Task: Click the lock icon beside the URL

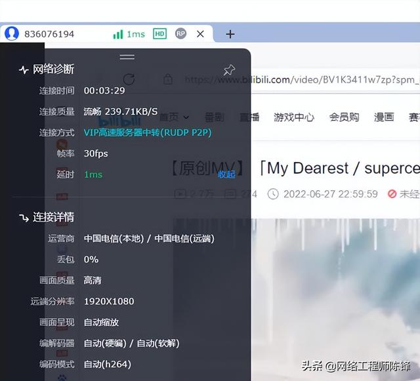Action: pos(168,79)
